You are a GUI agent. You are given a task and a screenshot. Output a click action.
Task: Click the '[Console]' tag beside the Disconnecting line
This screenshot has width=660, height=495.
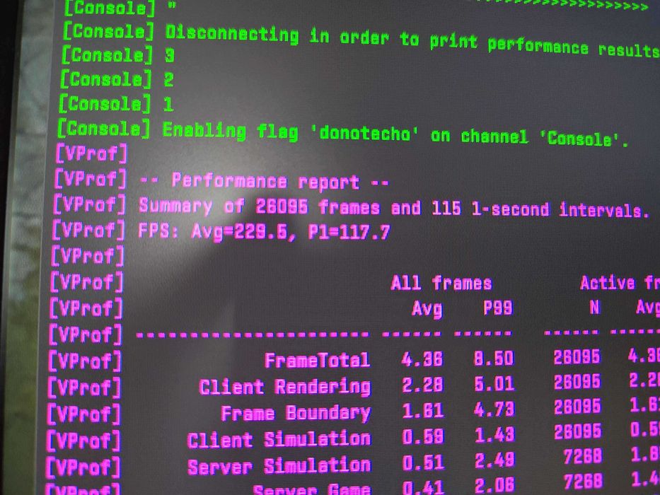109,32
